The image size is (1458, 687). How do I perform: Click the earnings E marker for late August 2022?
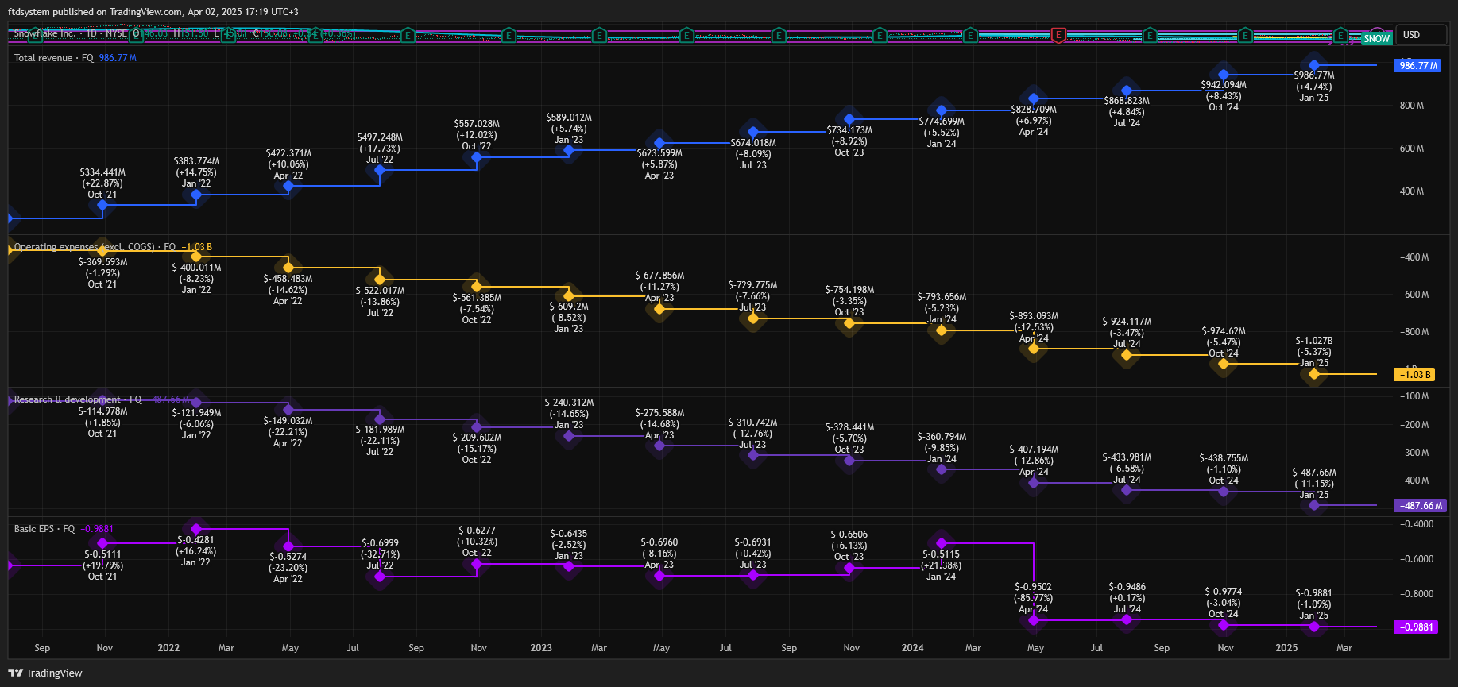[408, 35]
